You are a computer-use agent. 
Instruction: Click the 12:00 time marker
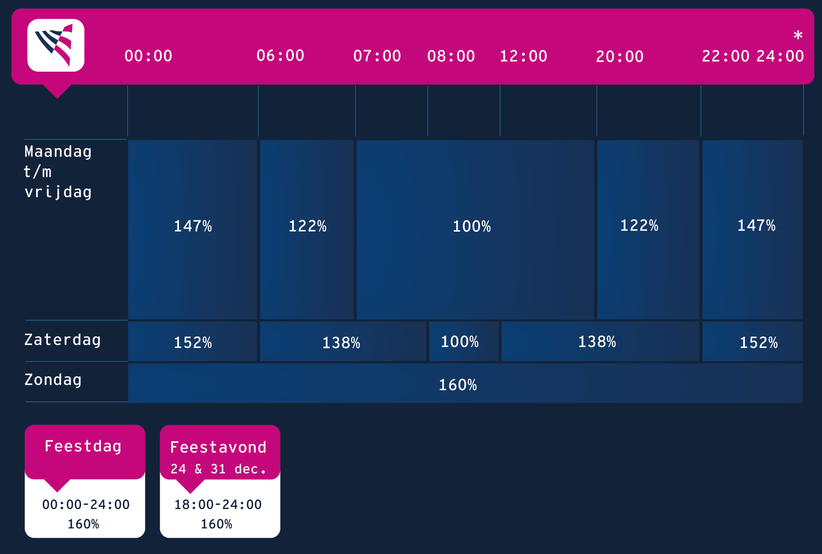click(523, 56)
